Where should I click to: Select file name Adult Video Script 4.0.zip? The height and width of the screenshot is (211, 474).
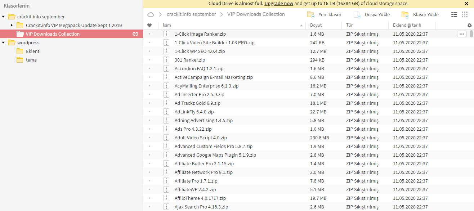pos(201,138)
